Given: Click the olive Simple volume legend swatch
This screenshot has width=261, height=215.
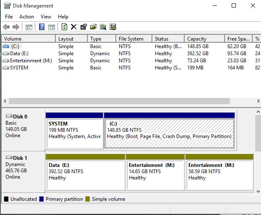Looking at the screenshot, I should [88, 199].
